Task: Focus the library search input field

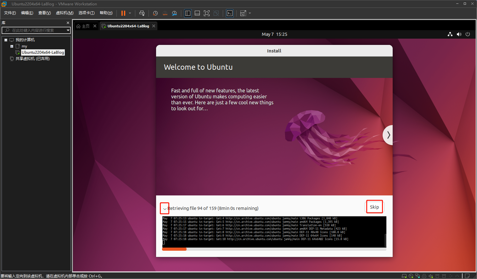Action: (x=35, y=30)
